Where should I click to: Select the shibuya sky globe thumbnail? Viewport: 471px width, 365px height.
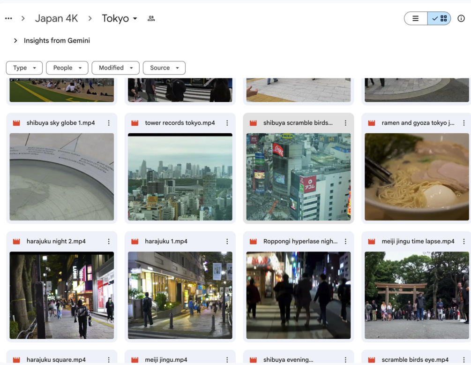(x=61, y=177)
